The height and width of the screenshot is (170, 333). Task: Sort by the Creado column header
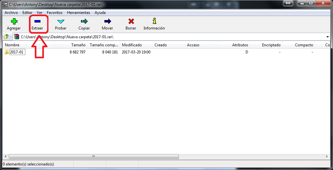coord(168,45)
